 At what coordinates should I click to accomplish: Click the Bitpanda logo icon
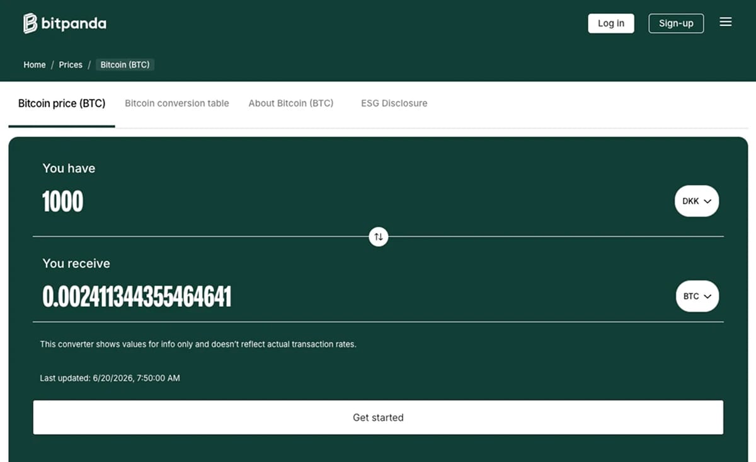coord(30,23)
